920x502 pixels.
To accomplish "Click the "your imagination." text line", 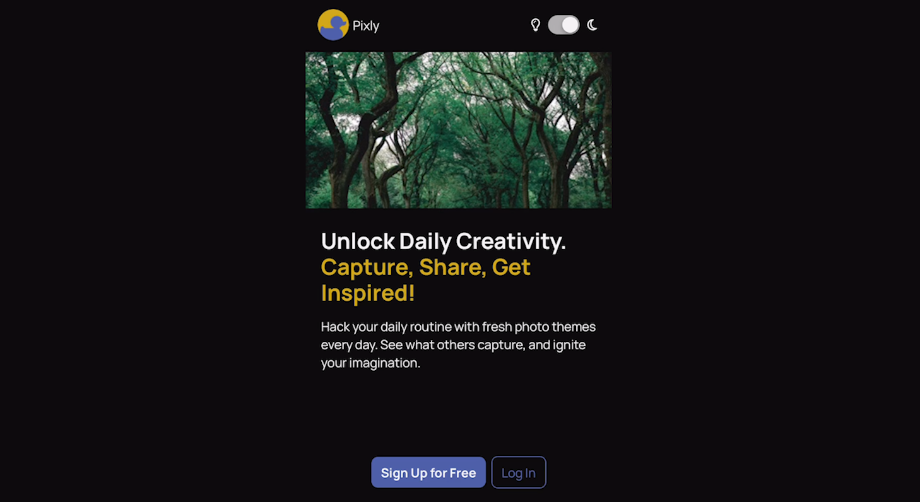I will pyautogui.click(x=370, y=363).
